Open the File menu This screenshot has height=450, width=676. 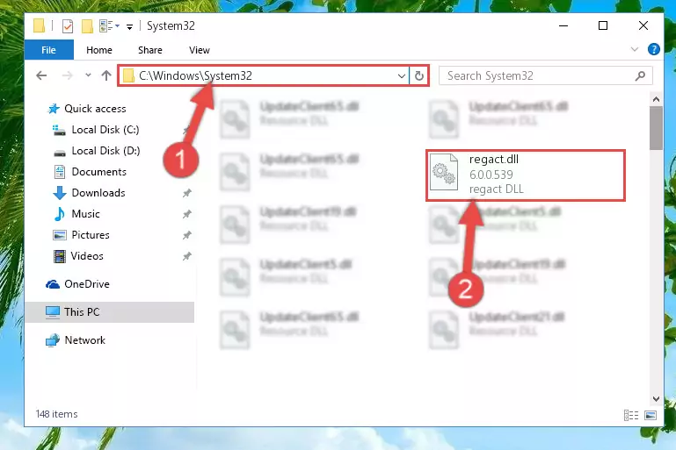48,50
